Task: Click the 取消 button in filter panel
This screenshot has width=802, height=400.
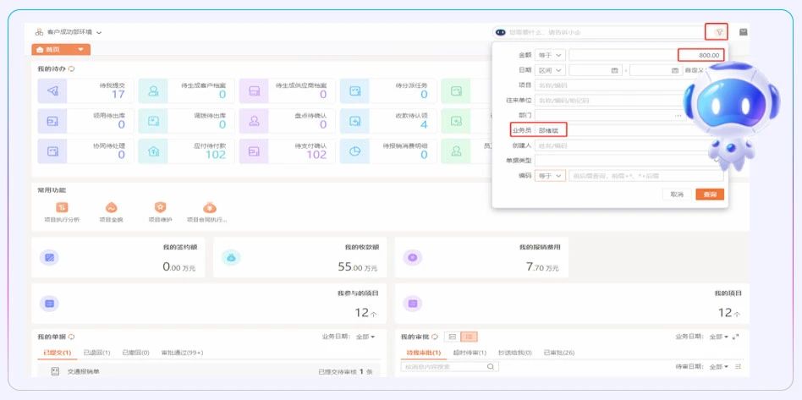Action: (x=677, y=195)
